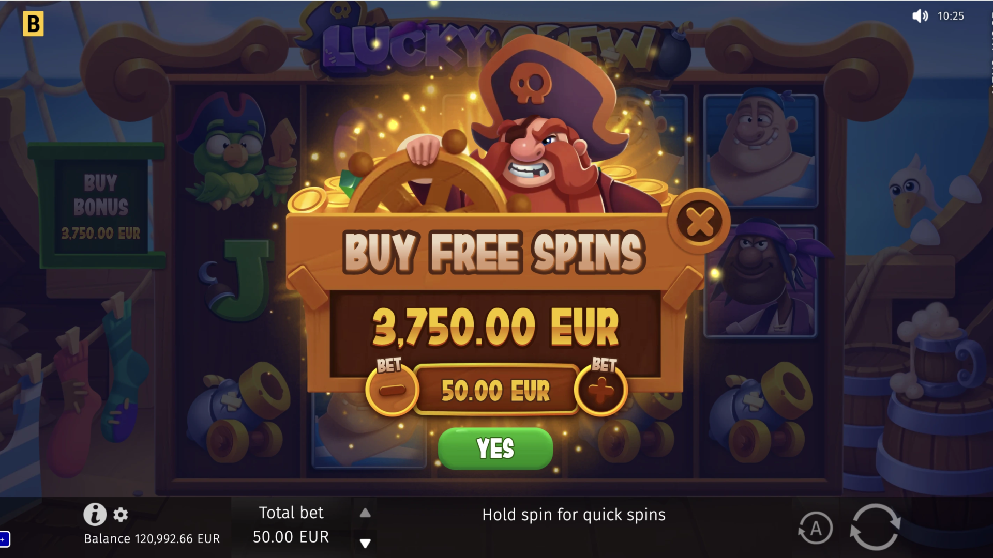Close the Buy Free Spins dialog
The image size is (993, 558).
[699, 222]
